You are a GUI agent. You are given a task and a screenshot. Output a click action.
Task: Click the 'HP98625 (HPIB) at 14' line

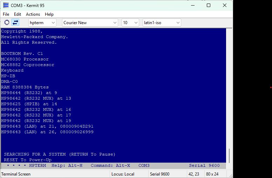tap(29, 104)
